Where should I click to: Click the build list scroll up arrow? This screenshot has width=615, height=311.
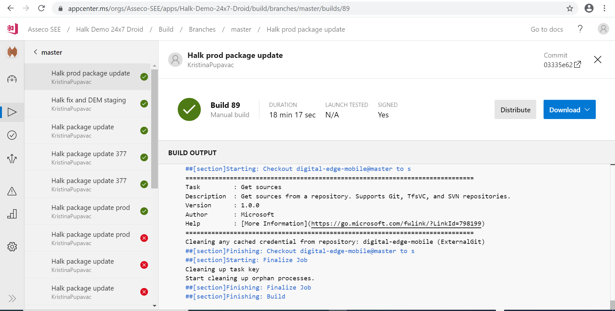155,66
